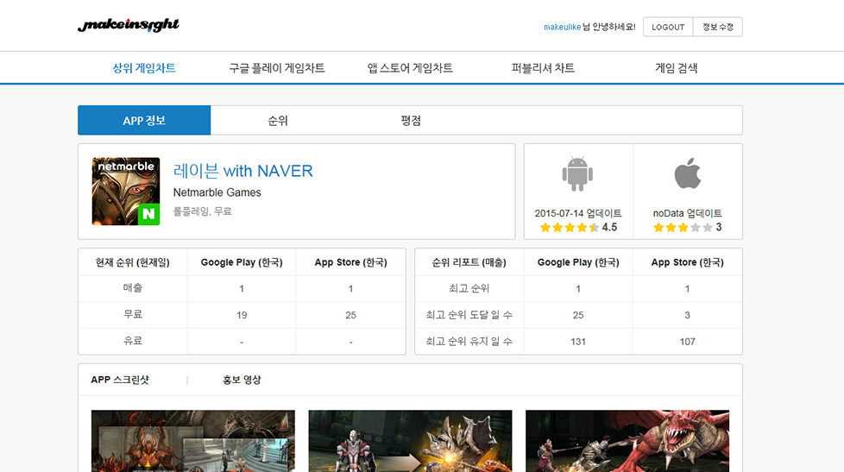Open the 레이븐 with NAVER title link
Viewport: 844px width, 472px height.
tap(242, 171)
